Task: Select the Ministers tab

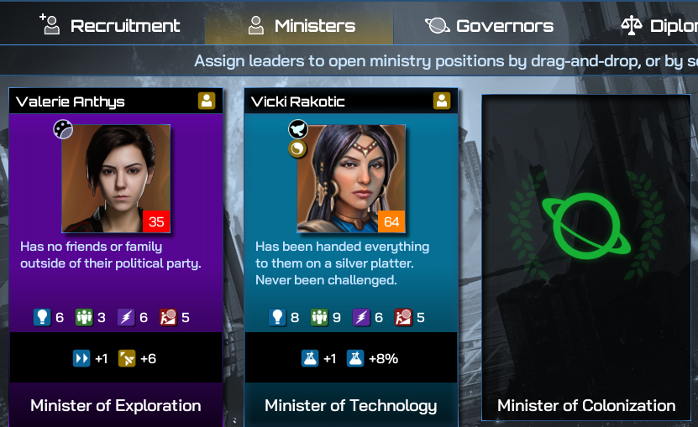Action: click(299, 23)
